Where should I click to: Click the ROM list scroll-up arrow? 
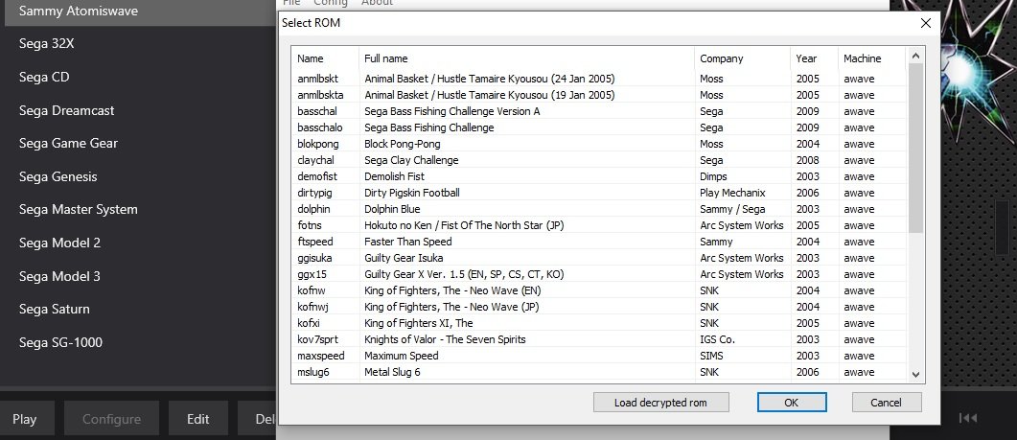click(x=915, y=57)
